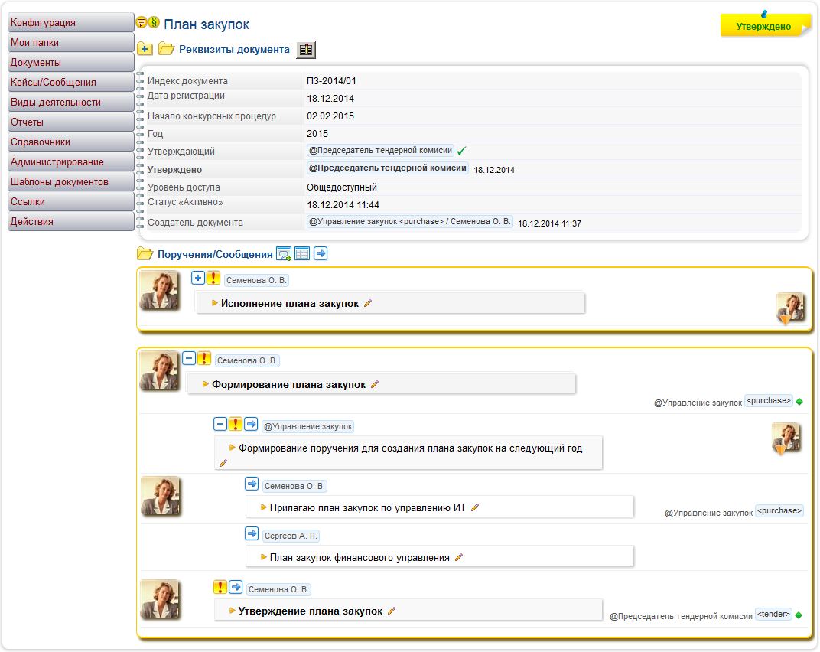Select Администрирование in the sidebar menu
This screenshot has width=820, height=652.
tap(70, 162)
